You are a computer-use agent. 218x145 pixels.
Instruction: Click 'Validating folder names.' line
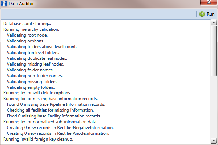pyautogui.click(x=30, y=70)
